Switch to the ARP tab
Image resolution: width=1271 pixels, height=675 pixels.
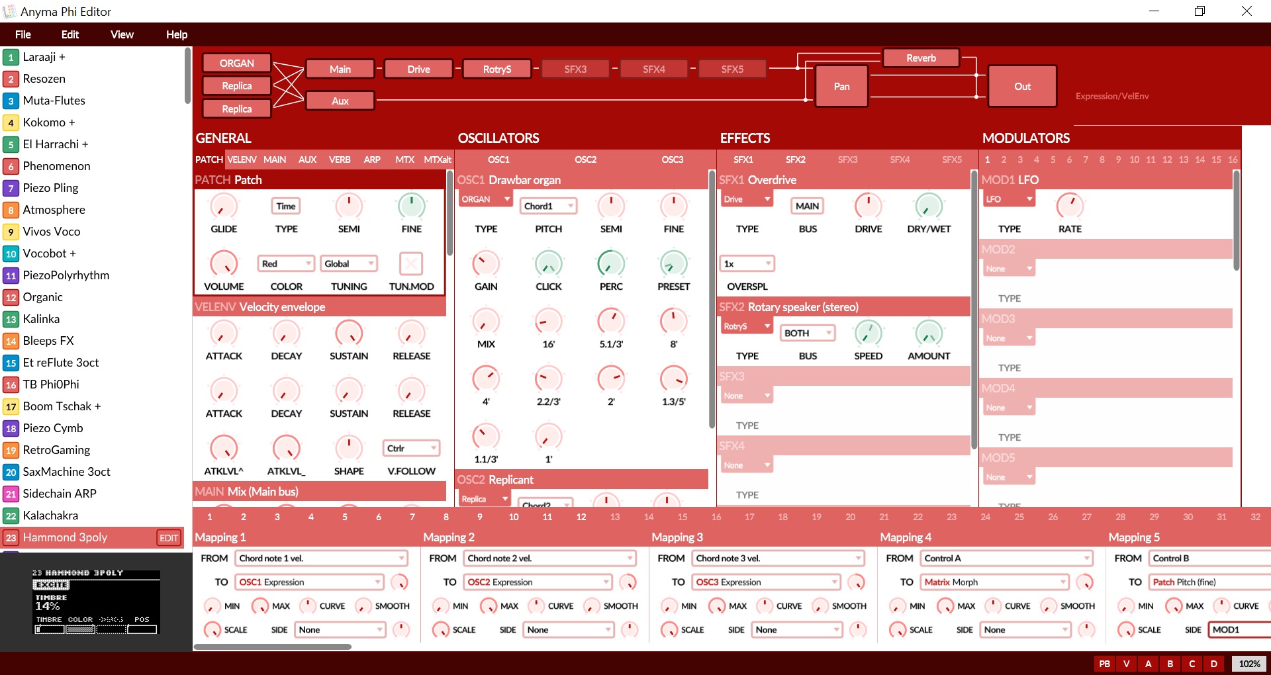tap(372, 159)
